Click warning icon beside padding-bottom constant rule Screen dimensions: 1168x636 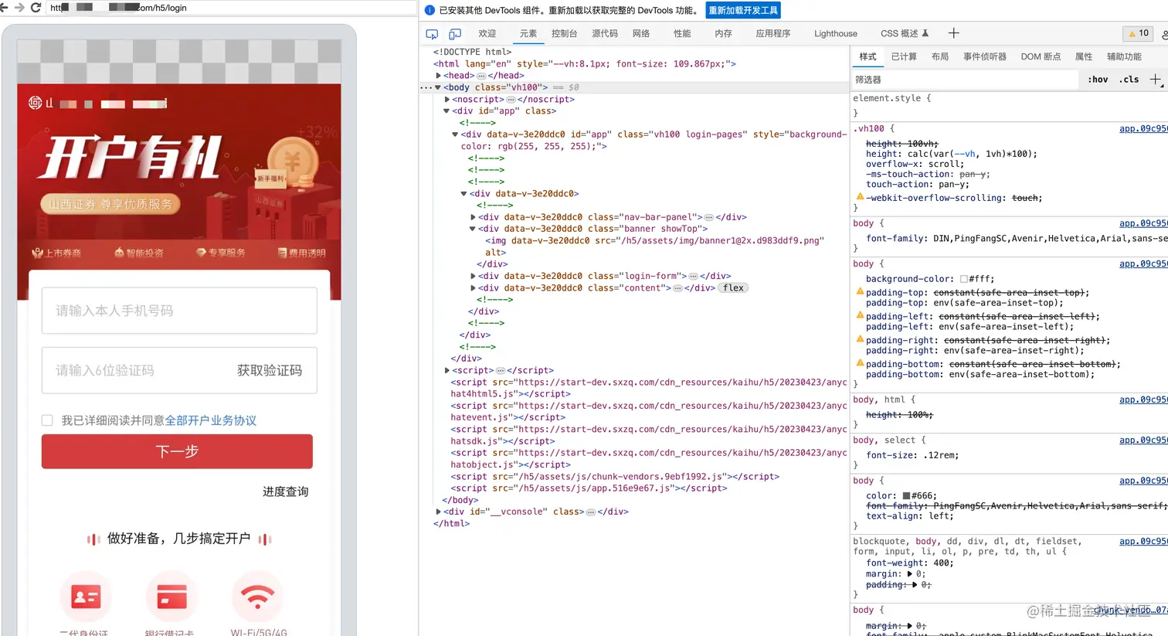pyautogui.click(x=859, y=363)
